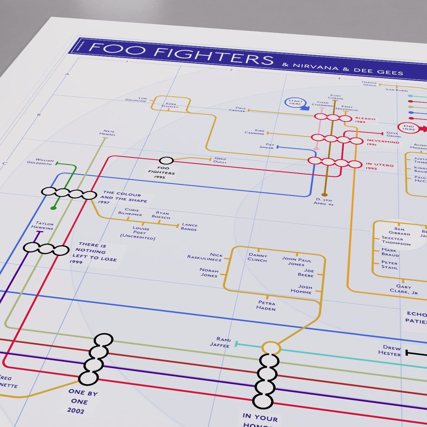Click the Harper Grohl label
The image size is (427, 427).
[x=369, y=83]
